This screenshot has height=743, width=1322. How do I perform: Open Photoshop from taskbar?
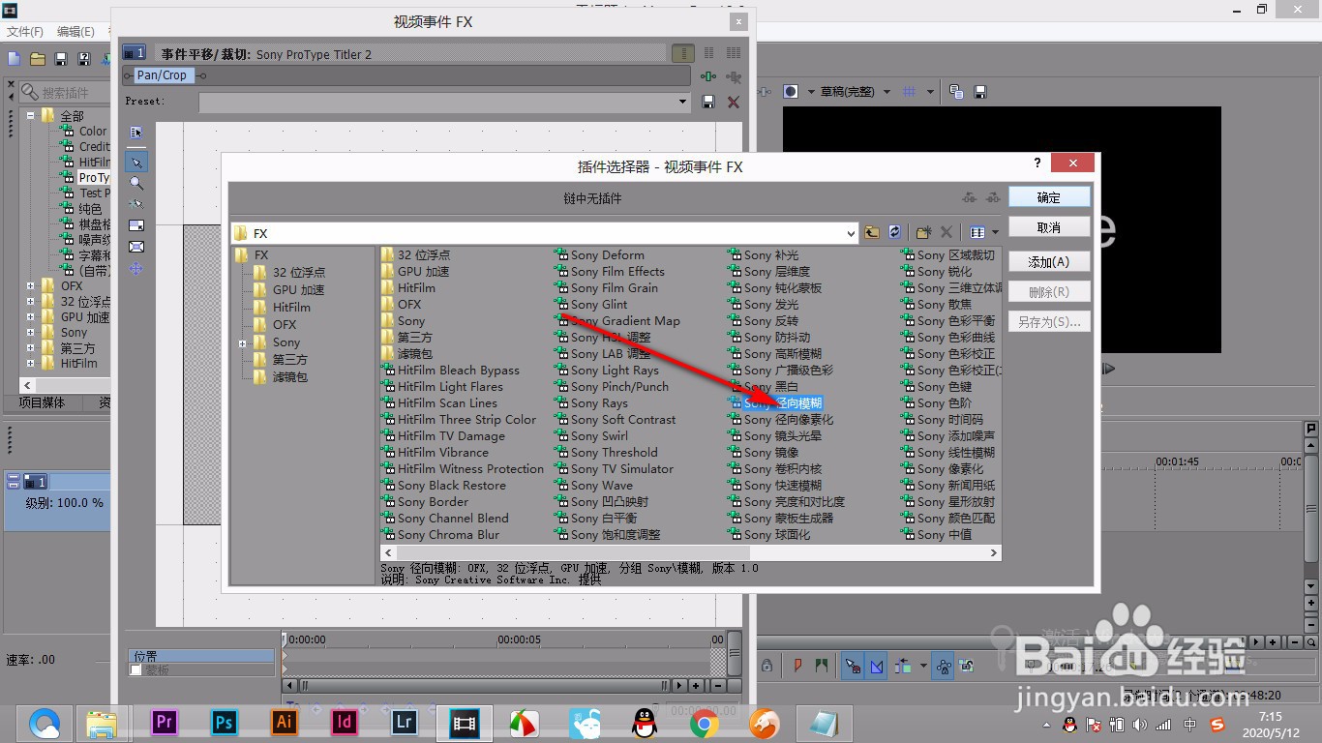click(x=225, y=722)
